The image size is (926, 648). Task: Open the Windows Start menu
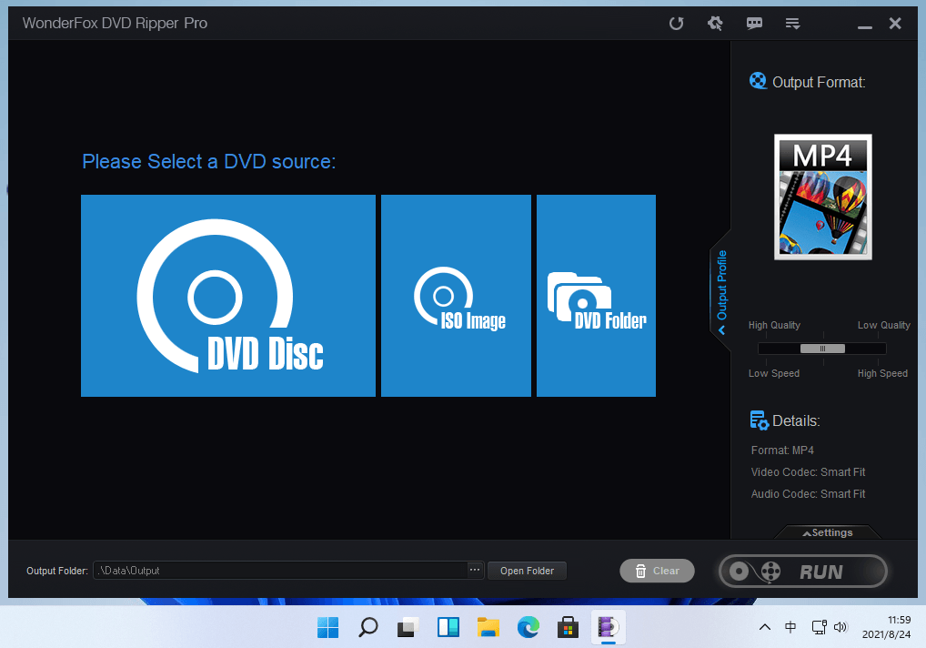point(327,627)
